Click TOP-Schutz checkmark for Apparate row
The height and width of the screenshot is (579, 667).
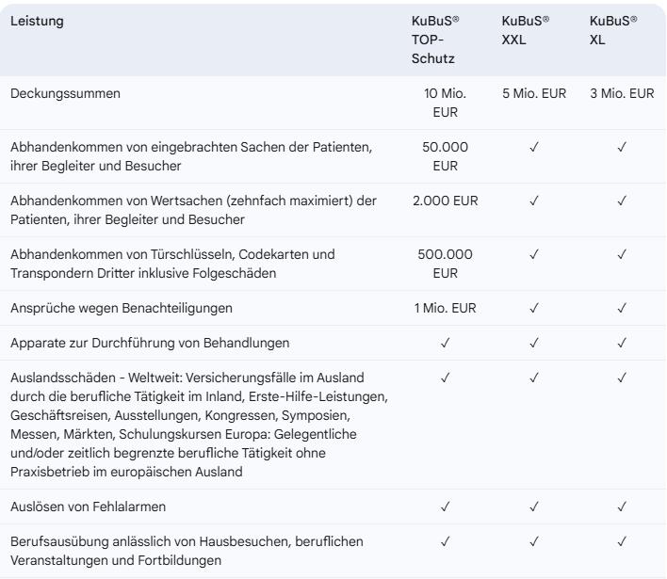[x=445, y=343]
